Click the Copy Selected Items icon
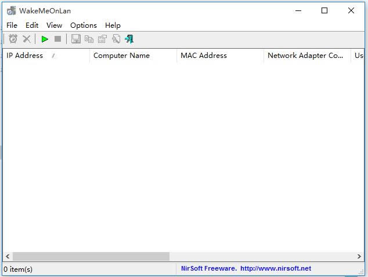The height and width of the screenshot is (277, 368). coord(89,39)
